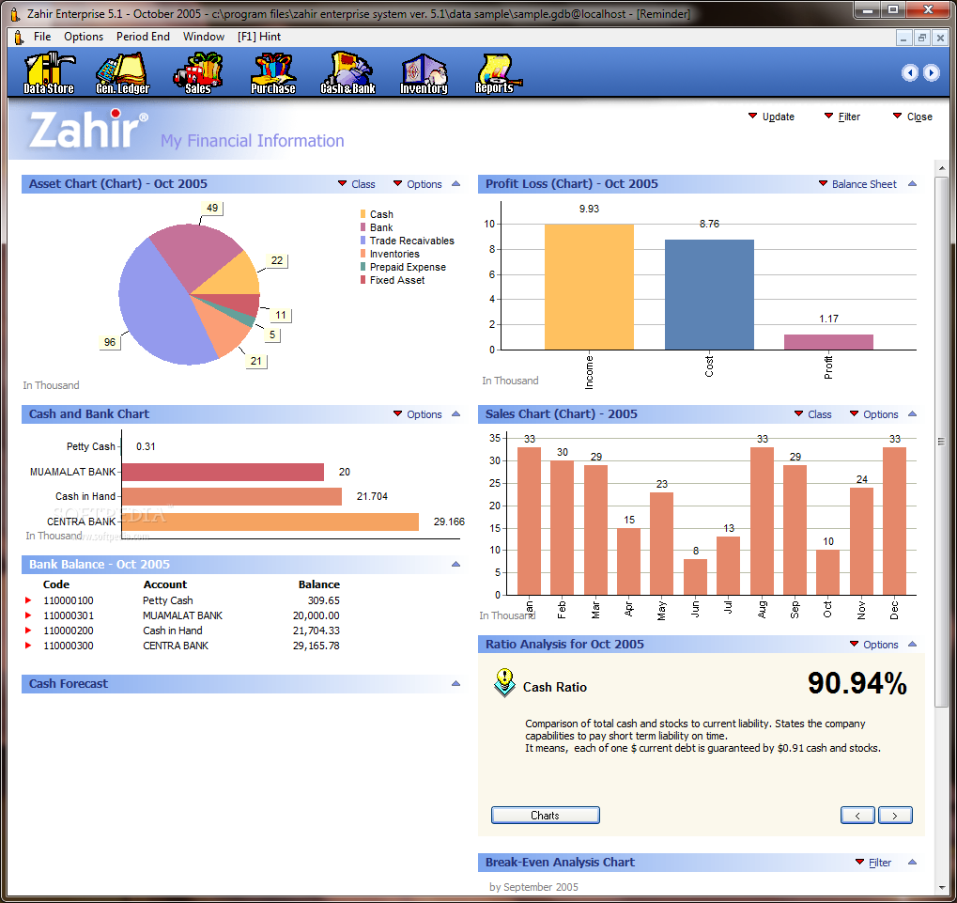This screenshot has height=903, width=957.
Task: Click the Trade Receivables legend swatch
Action: pos(363,241)
